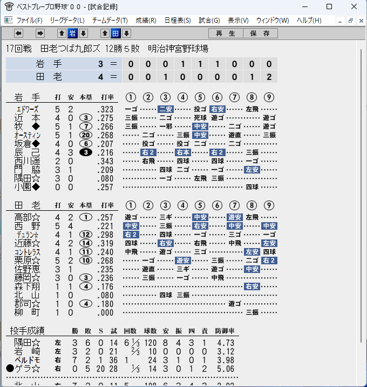Open the 試合(G) menu
The width and height of the screenshot is (367, 387).
coord(209,20)
